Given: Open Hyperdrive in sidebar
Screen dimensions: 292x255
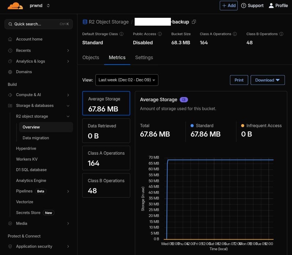Looking at the screenshot, I should click(x=26, y=148).
